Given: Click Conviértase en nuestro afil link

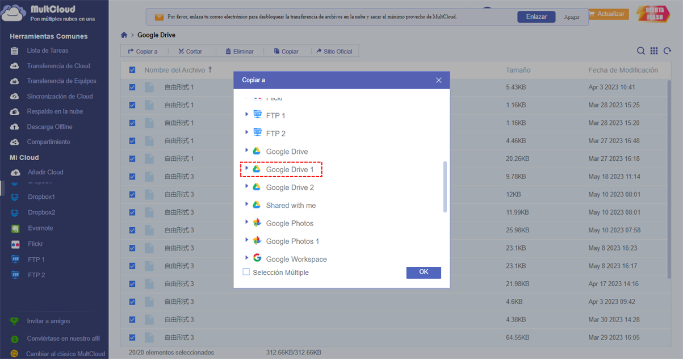Looking at the screenshot, I should [63, 339].
